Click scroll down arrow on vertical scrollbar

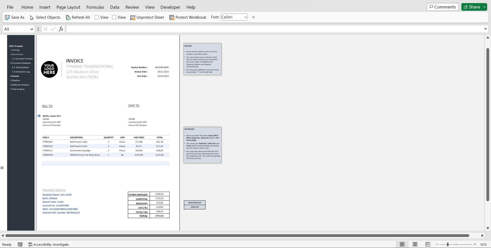[488, 228]
